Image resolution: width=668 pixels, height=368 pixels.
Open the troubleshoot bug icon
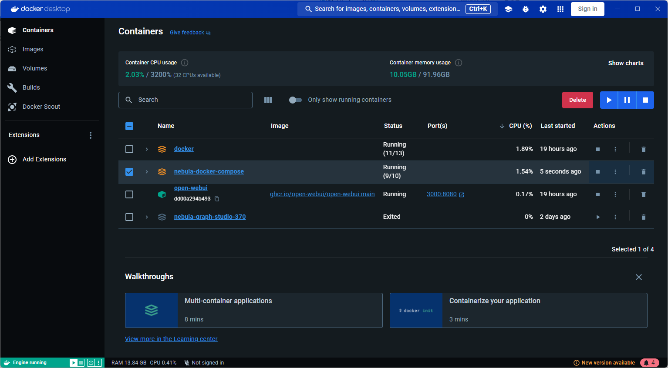pos(526,9)
